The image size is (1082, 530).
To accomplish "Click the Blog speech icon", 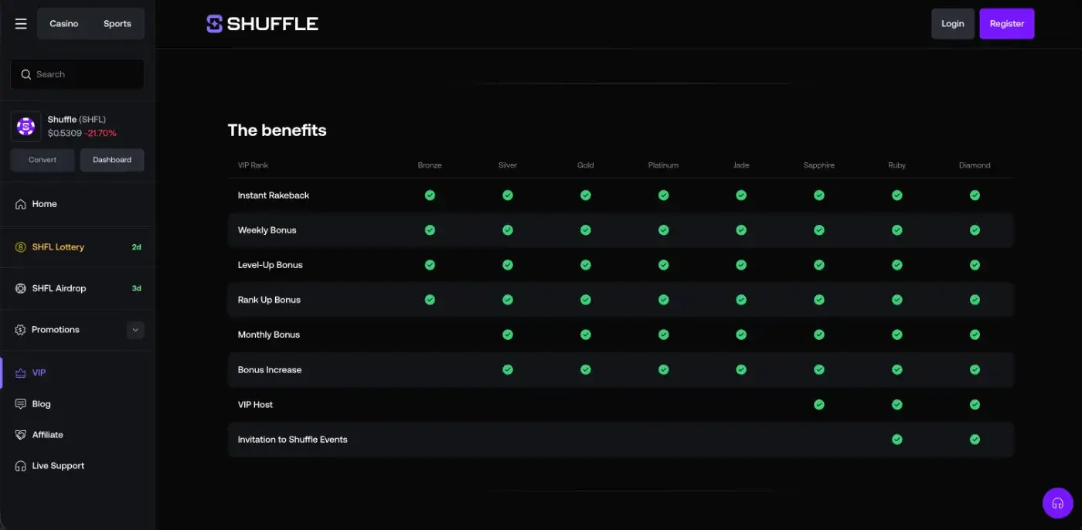I will click(x=21, y=404).
